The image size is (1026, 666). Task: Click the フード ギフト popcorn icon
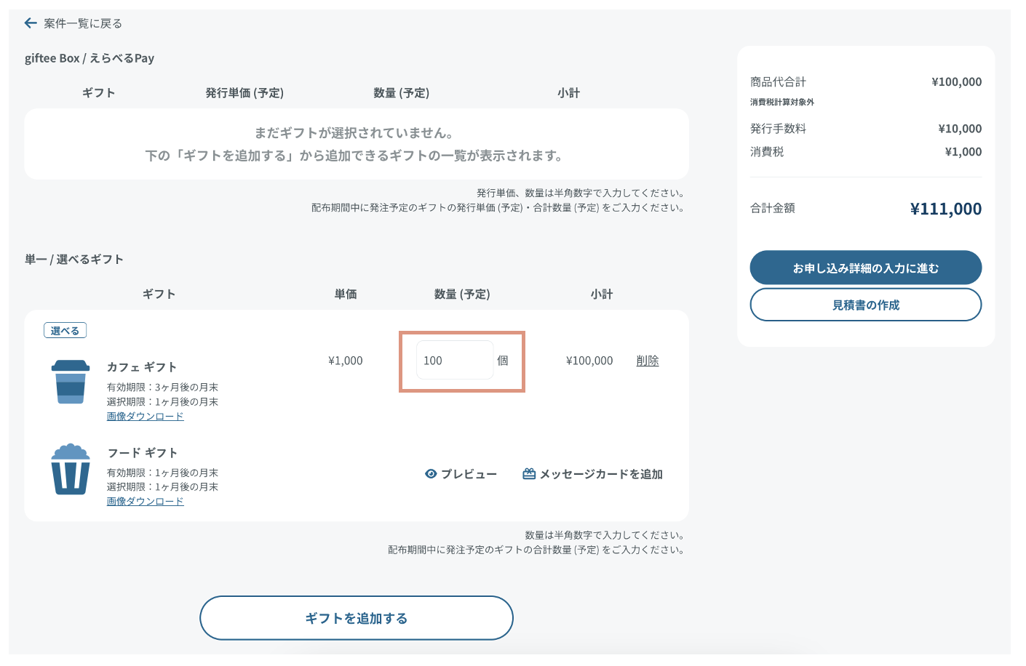pyautogui.click(x=71, y=469)
